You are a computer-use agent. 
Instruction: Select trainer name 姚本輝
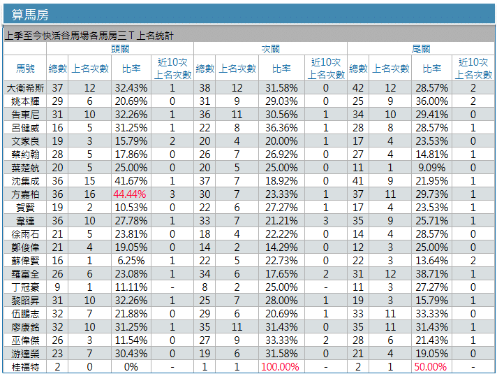point(25,101)
